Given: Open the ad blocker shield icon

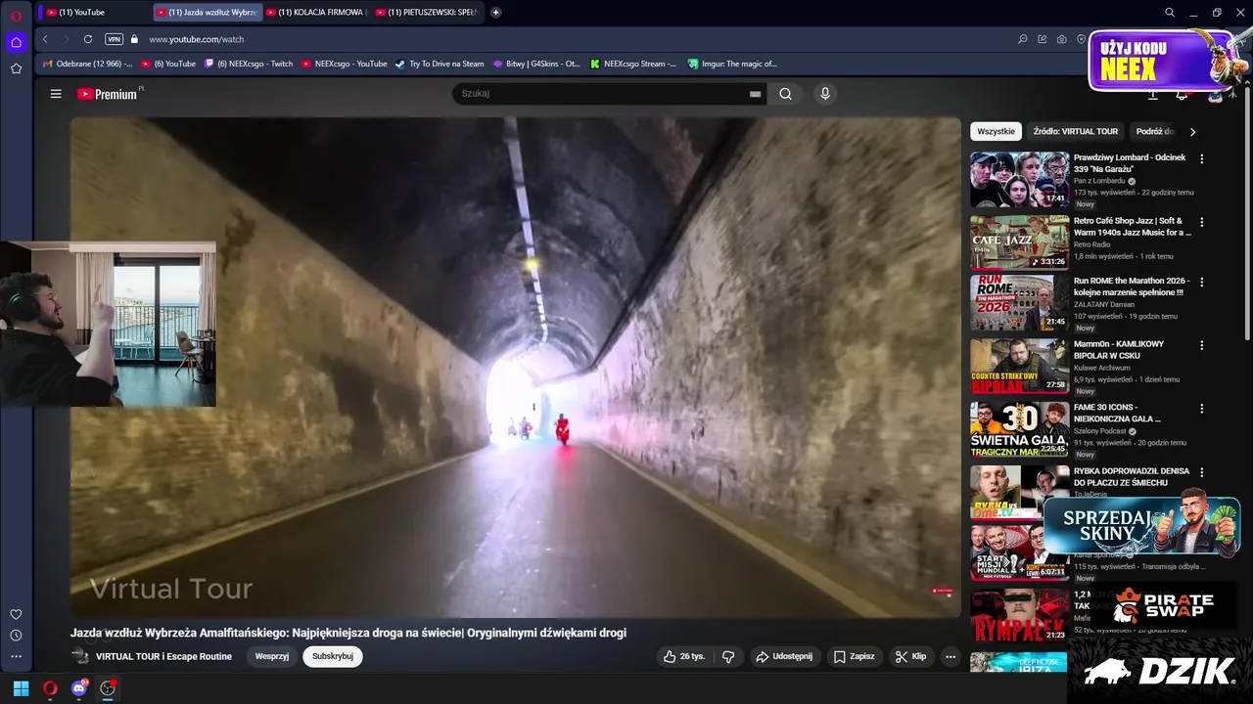Looking at the screenshot, I should [1081, 39].
